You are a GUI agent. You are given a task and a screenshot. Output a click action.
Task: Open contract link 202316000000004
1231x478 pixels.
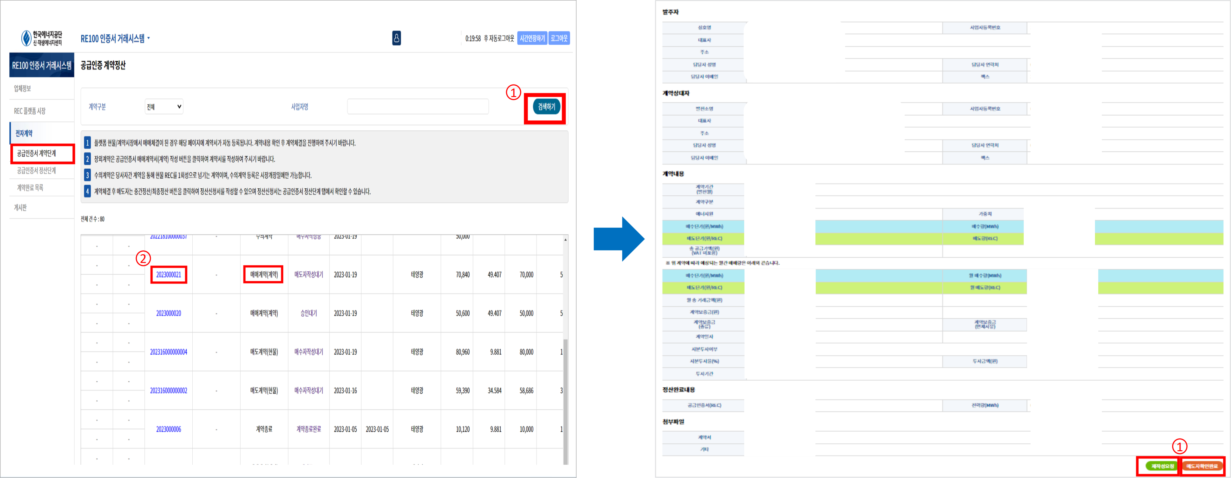[168, 352]
